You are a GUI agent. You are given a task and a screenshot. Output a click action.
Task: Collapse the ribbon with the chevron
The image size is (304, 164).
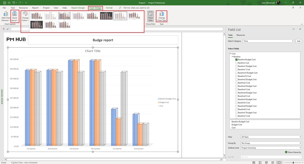(x=302, y=24)
